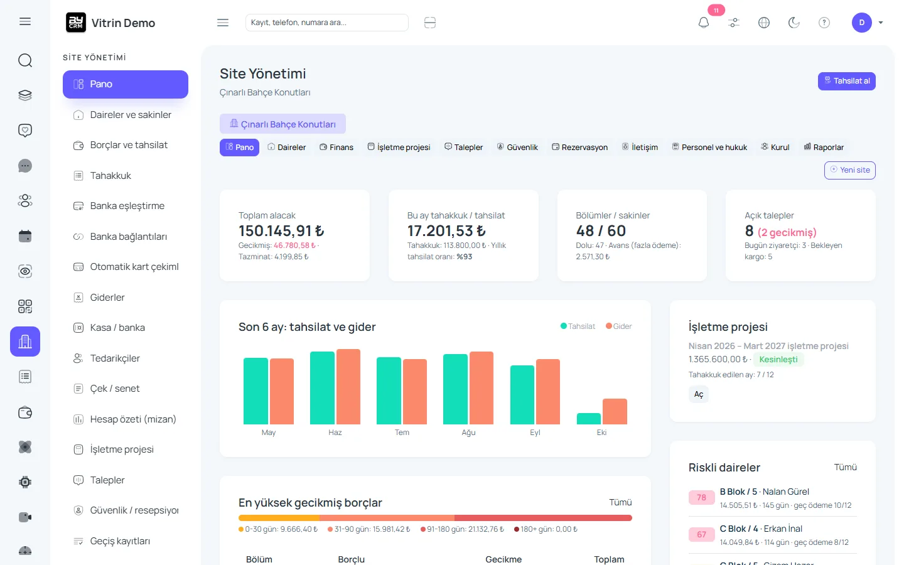Open Borçlar ve tahsilat in sidebar

click(x=126, y=145)
